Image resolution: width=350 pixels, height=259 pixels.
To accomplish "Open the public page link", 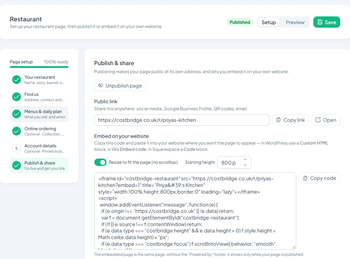I will point(326,120).
